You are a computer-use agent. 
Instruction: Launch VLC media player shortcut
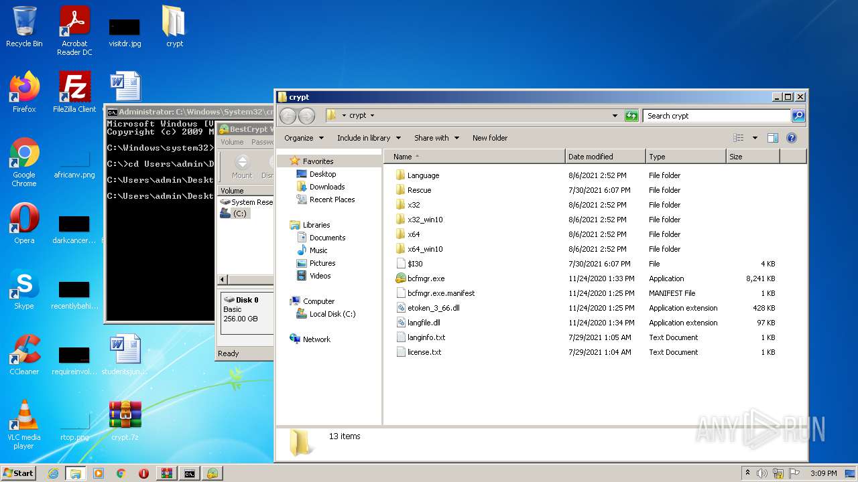pos(24,425)
